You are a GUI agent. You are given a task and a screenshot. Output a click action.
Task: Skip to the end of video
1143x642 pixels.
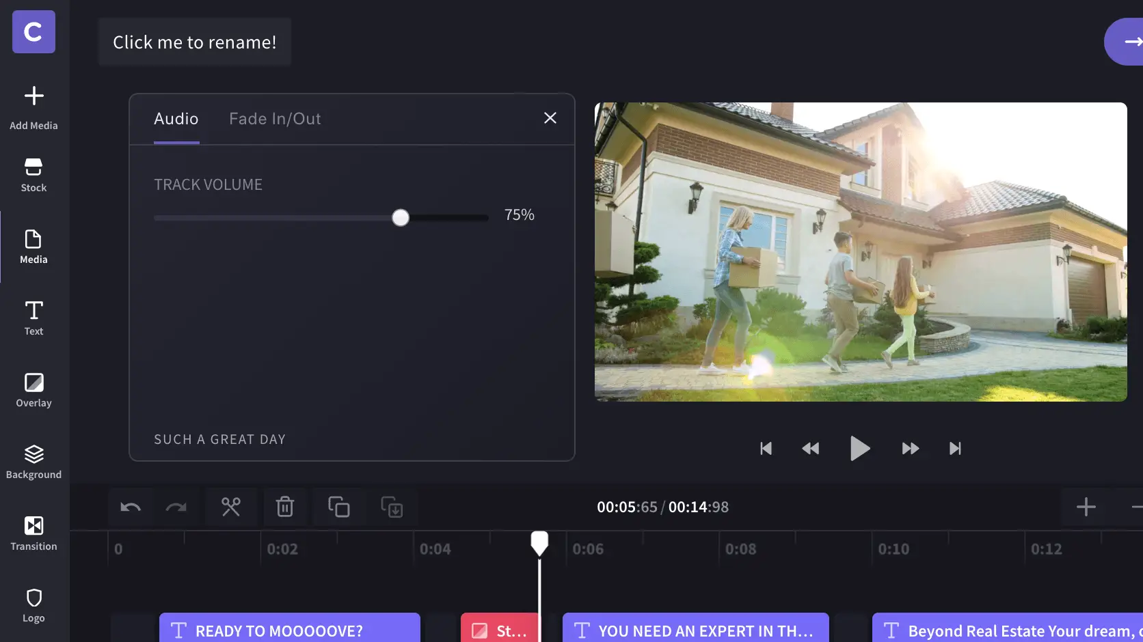tap(955, 449)
